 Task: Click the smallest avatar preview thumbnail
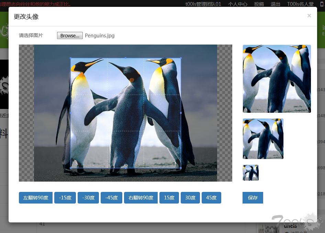(251, 173)
